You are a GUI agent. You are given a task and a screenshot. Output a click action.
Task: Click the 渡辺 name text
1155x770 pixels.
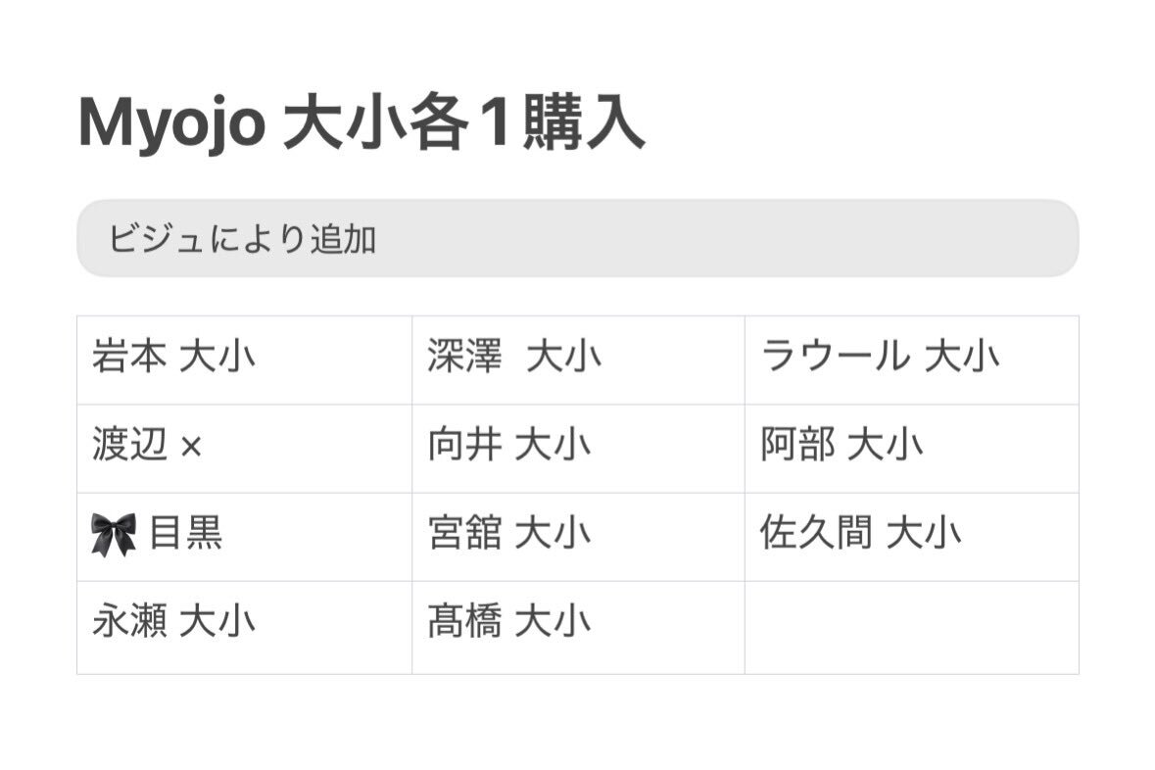click(x=129, y=445)
